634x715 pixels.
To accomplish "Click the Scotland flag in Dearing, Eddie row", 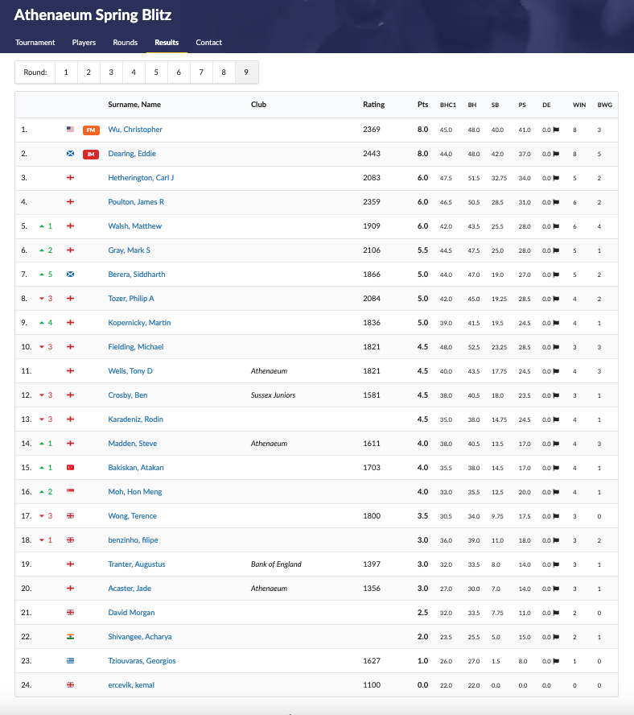I will [70, 154].
